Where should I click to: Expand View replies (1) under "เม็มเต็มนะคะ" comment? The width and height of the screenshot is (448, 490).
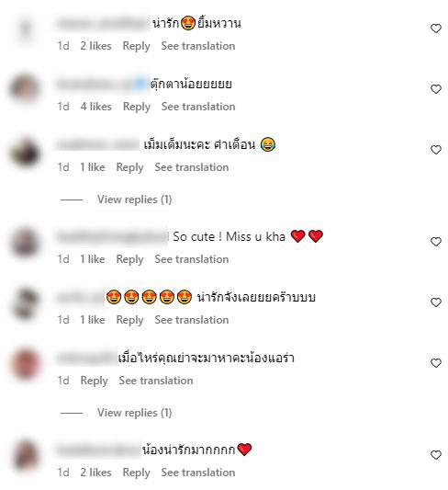tap(134, 199)
